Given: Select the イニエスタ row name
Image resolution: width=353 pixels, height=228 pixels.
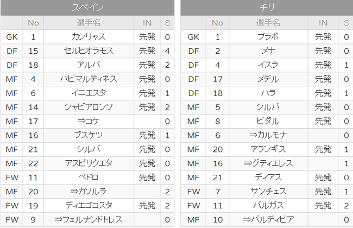Looking at the screenshot, I should tap(89, 93).
